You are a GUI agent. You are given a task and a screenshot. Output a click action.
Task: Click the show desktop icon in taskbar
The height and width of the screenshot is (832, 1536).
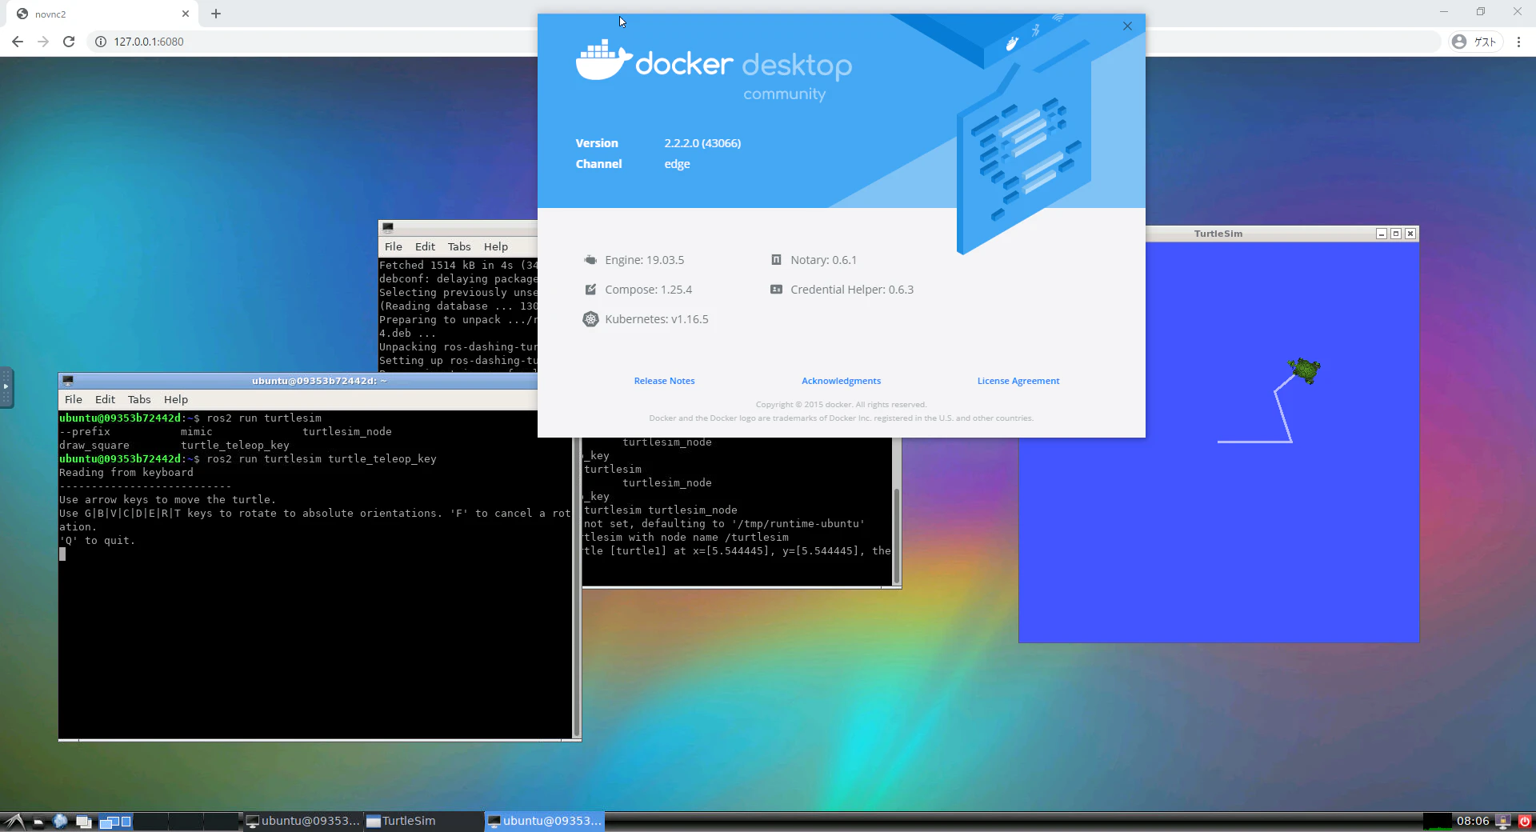point(83,821)
